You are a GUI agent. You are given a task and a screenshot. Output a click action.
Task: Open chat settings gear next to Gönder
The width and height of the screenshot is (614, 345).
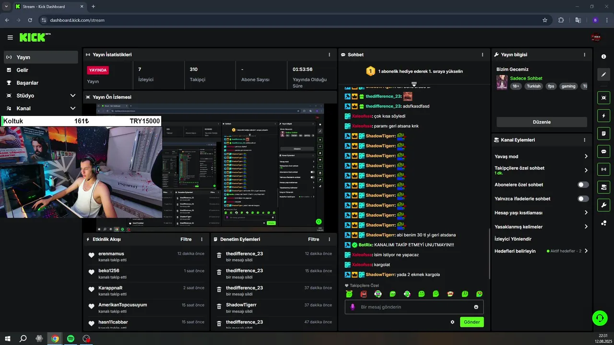(452, 322)
